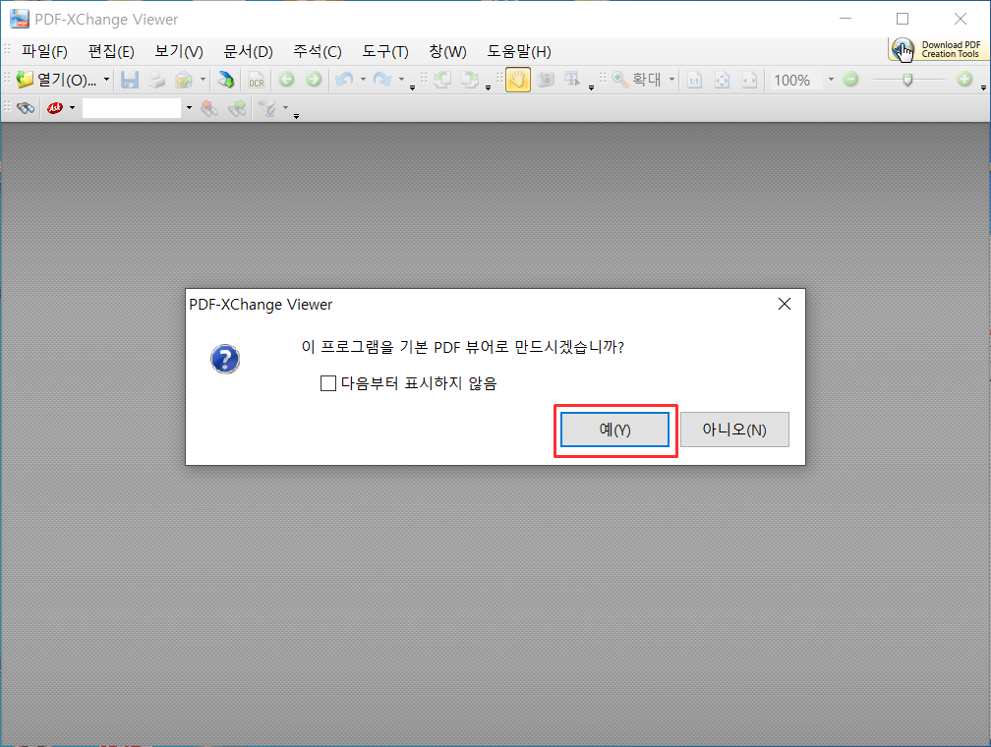
Task: Open the Undo history dropdown arrow
Action: point(363,80)
